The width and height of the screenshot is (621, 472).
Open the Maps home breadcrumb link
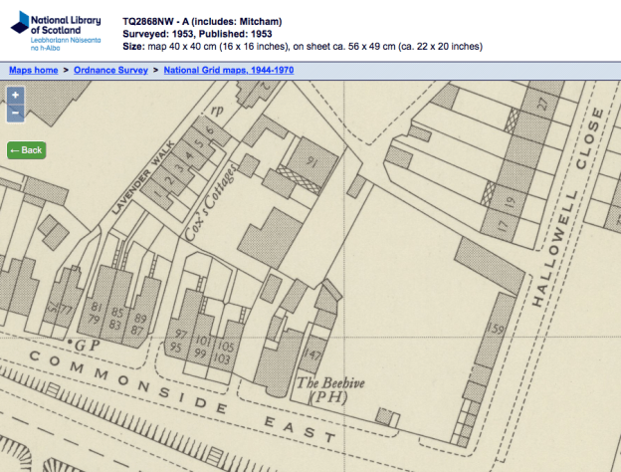(35, 70)
